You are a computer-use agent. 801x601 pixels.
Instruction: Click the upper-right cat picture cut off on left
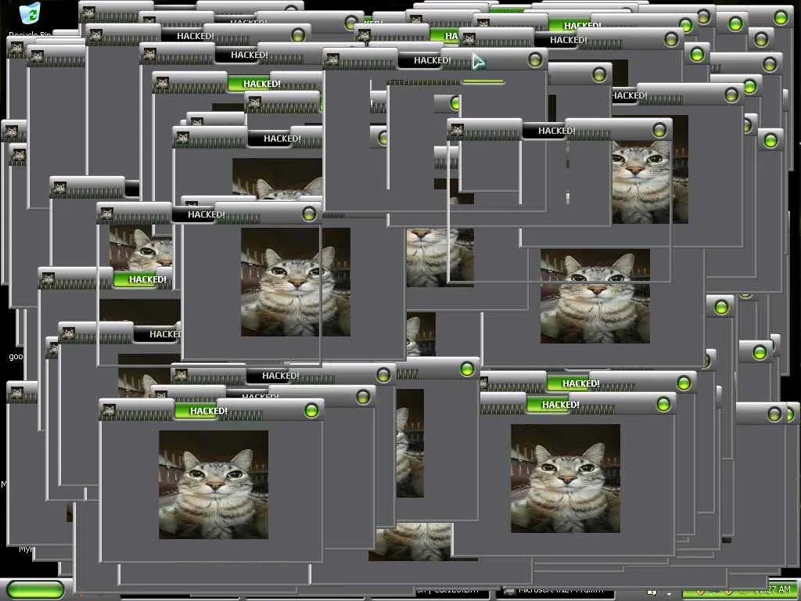[x=650, y=170]
